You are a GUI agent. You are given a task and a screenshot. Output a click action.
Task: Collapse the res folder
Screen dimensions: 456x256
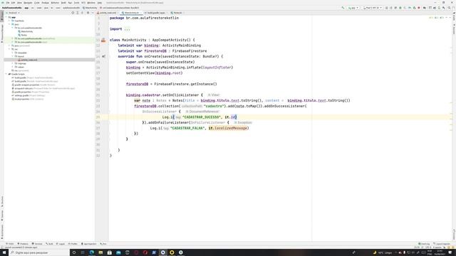9,49
